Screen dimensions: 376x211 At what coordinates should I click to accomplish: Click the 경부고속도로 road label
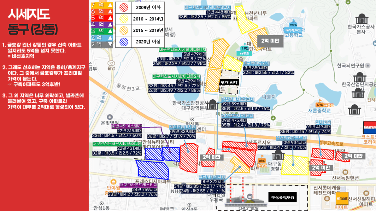tap(331, 143)
